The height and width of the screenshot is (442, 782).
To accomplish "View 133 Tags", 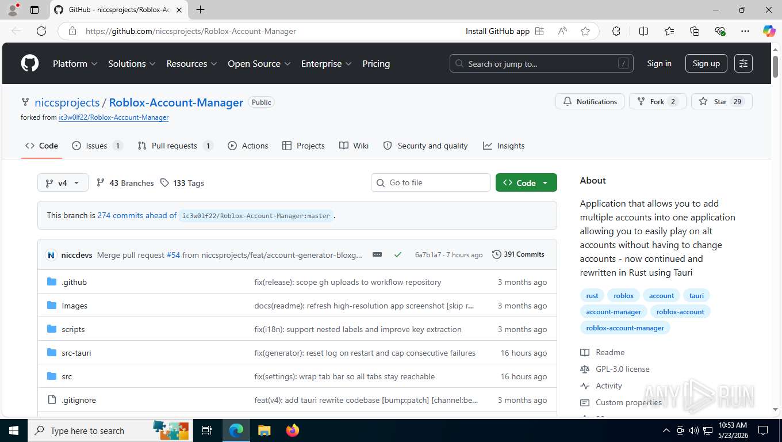I will [x=182, y=183].
